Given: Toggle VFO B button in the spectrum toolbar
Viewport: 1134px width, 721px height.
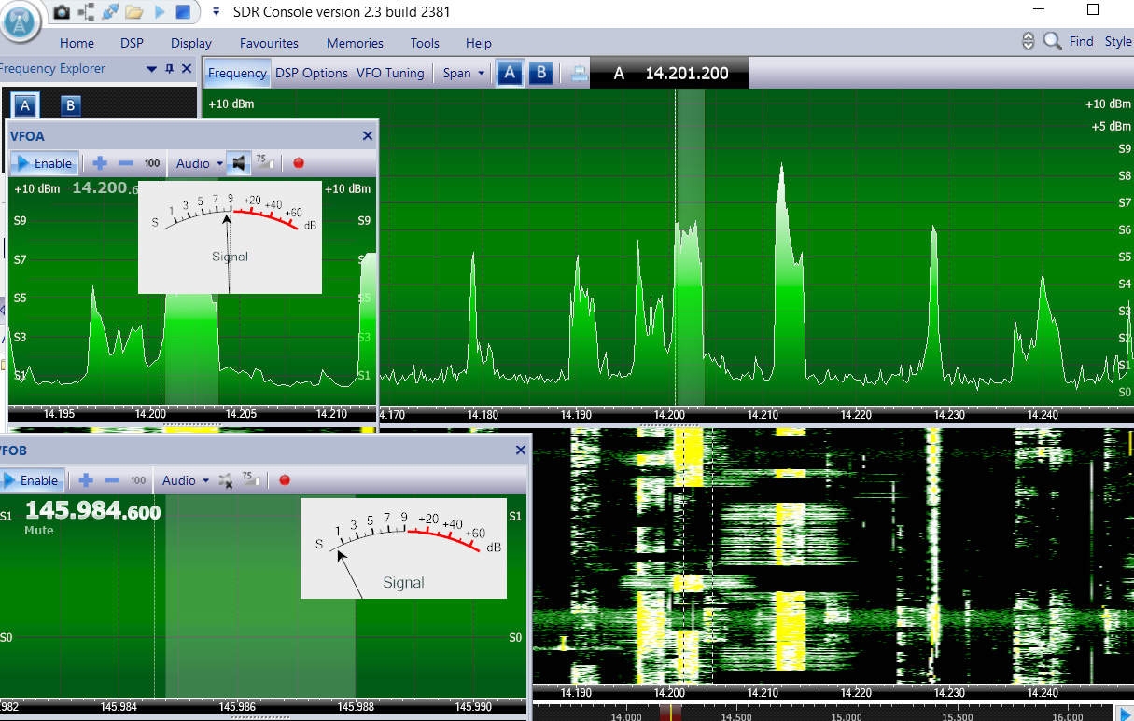Looking at the screenshot, I should [x=540, y=74].
